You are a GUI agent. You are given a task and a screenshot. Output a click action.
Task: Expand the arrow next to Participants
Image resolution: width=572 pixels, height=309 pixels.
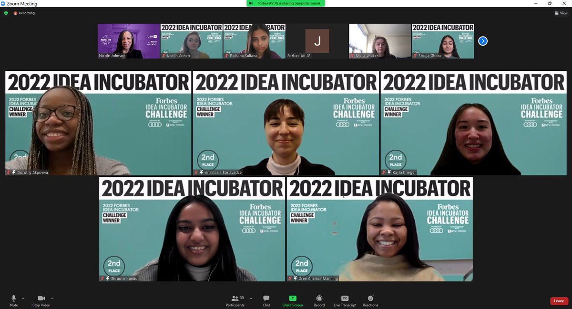tap(251, 299)
